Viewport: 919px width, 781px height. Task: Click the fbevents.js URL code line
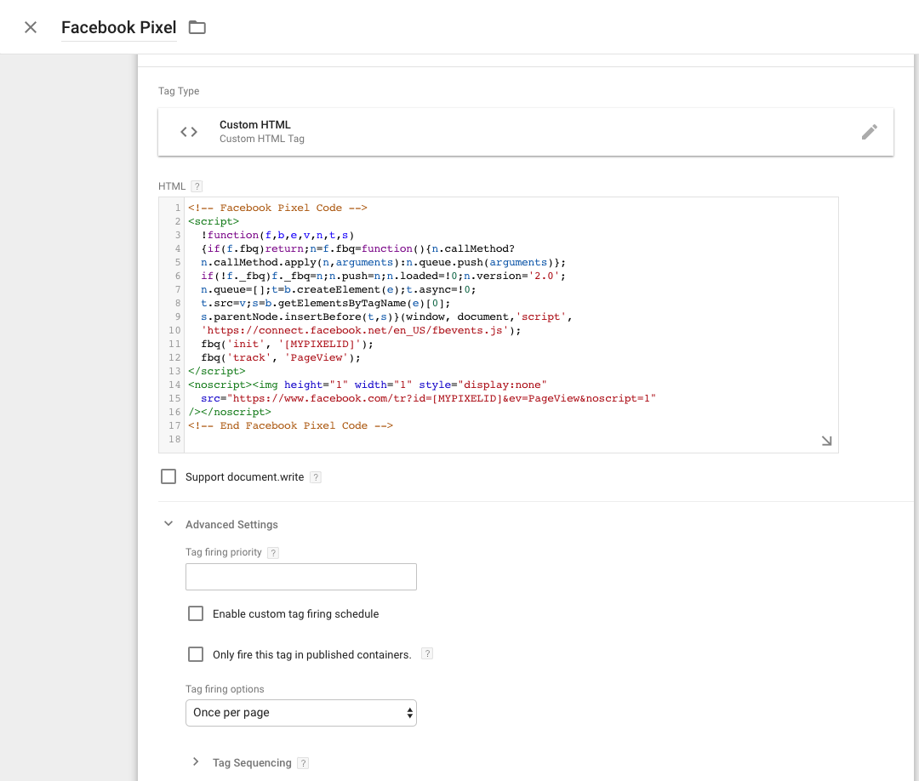click(361, 330)
